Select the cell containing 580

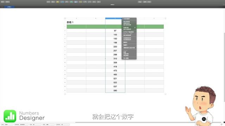point(115,91)
